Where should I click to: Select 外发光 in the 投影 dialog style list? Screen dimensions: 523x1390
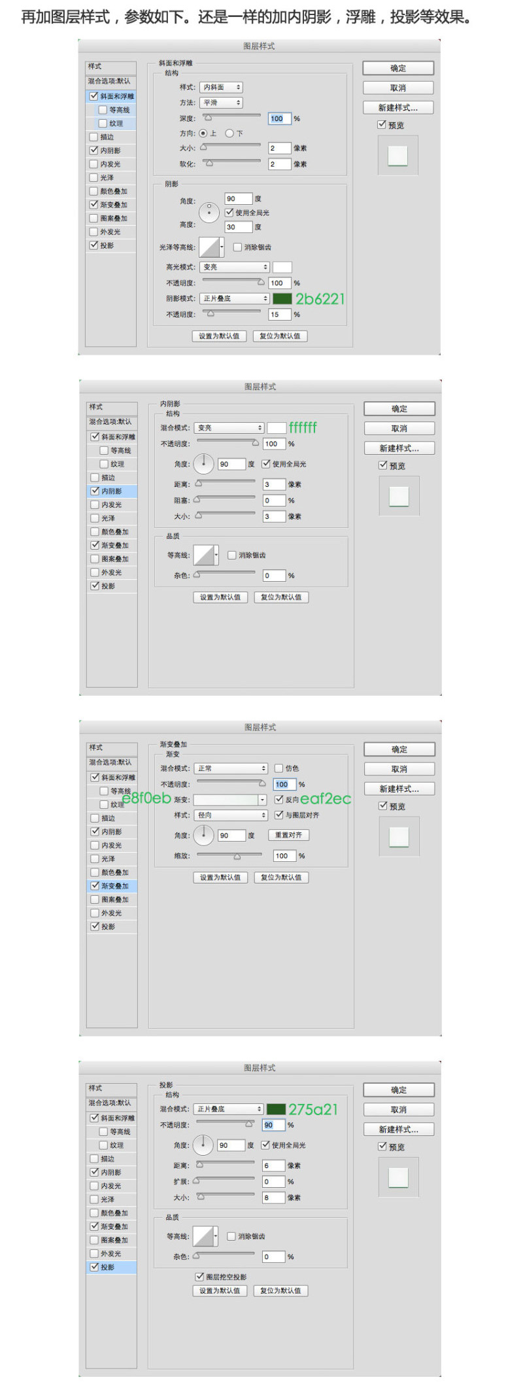111,1253
